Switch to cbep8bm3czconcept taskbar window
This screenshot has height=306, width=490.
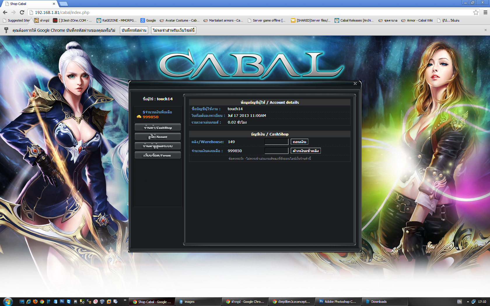pos(292,302)
